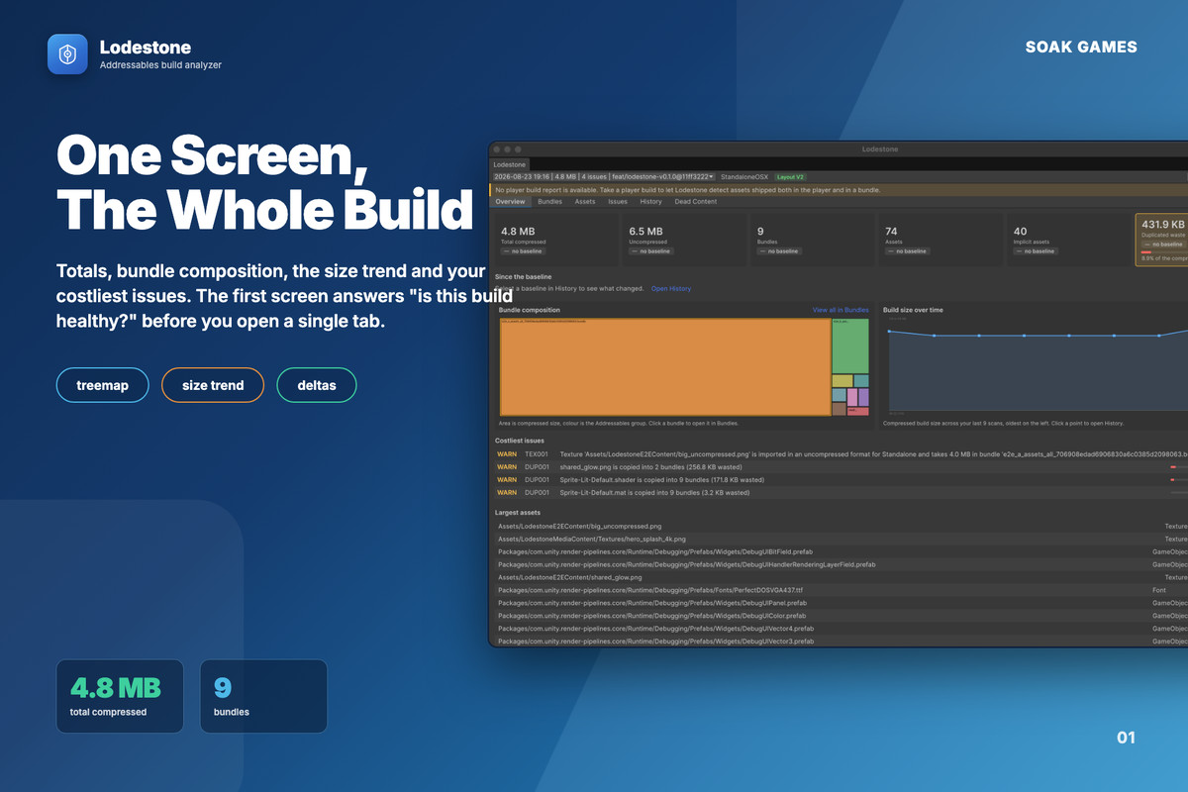The image size is (1188, 792).
Task: Select the 431.9 KB Duplicated waste card
Action: 1161,240
